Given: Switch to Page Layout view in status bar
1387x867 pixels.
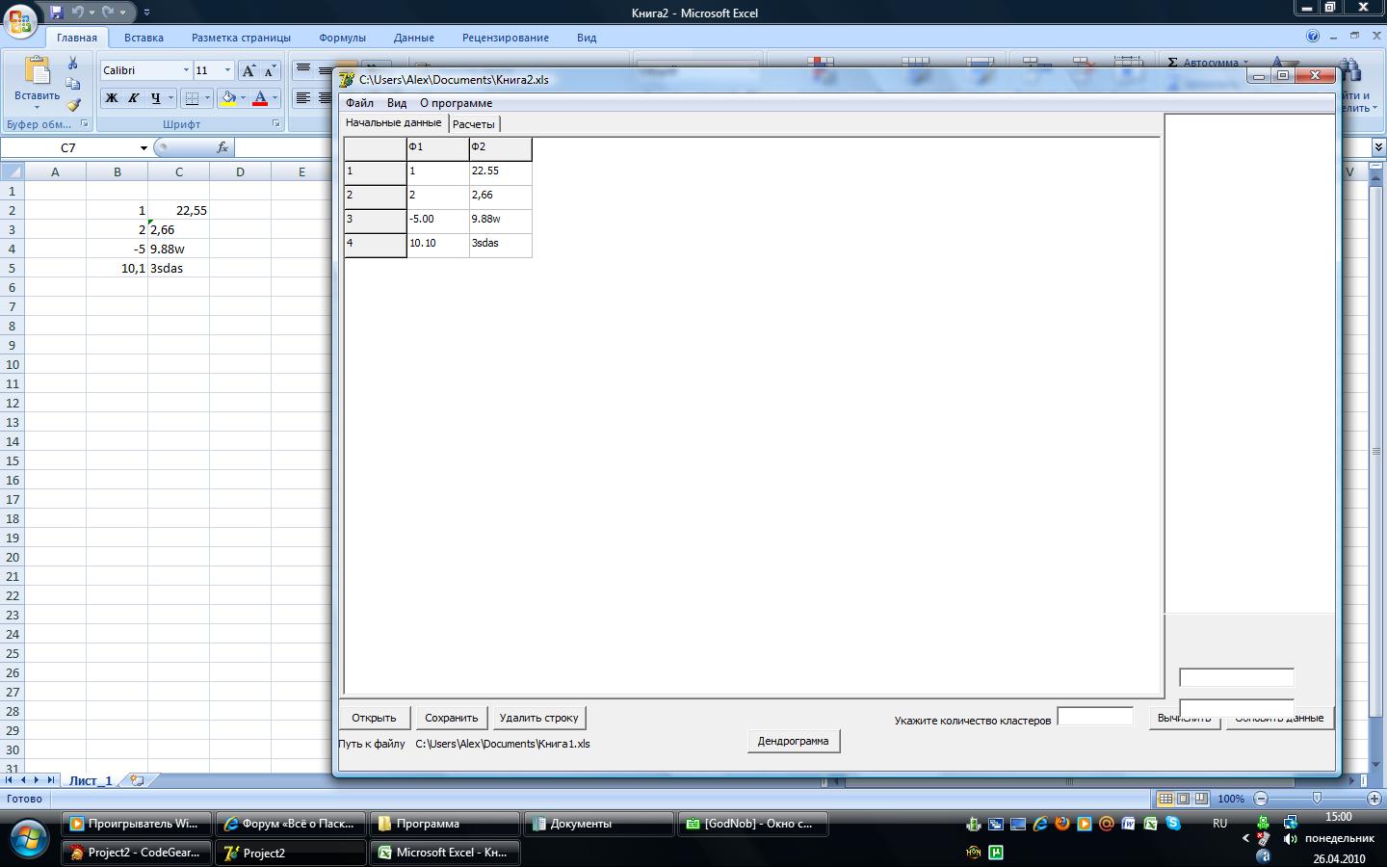Looking at the screenshot, I should coord(1183,799).
